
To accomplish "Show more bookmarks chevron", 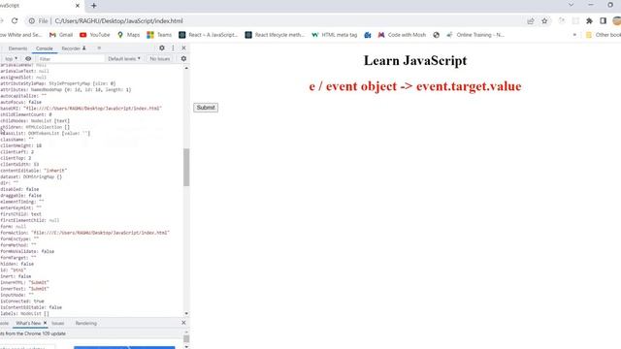I will [574, 35].
